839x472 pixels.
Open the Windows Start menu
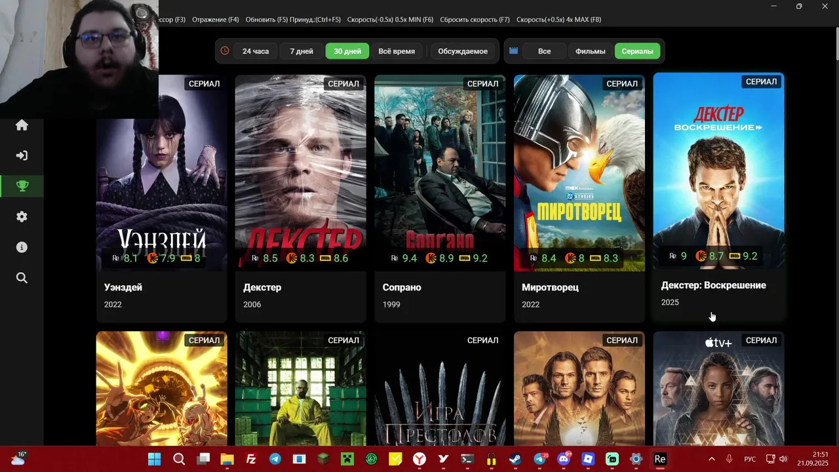point(155,459)
